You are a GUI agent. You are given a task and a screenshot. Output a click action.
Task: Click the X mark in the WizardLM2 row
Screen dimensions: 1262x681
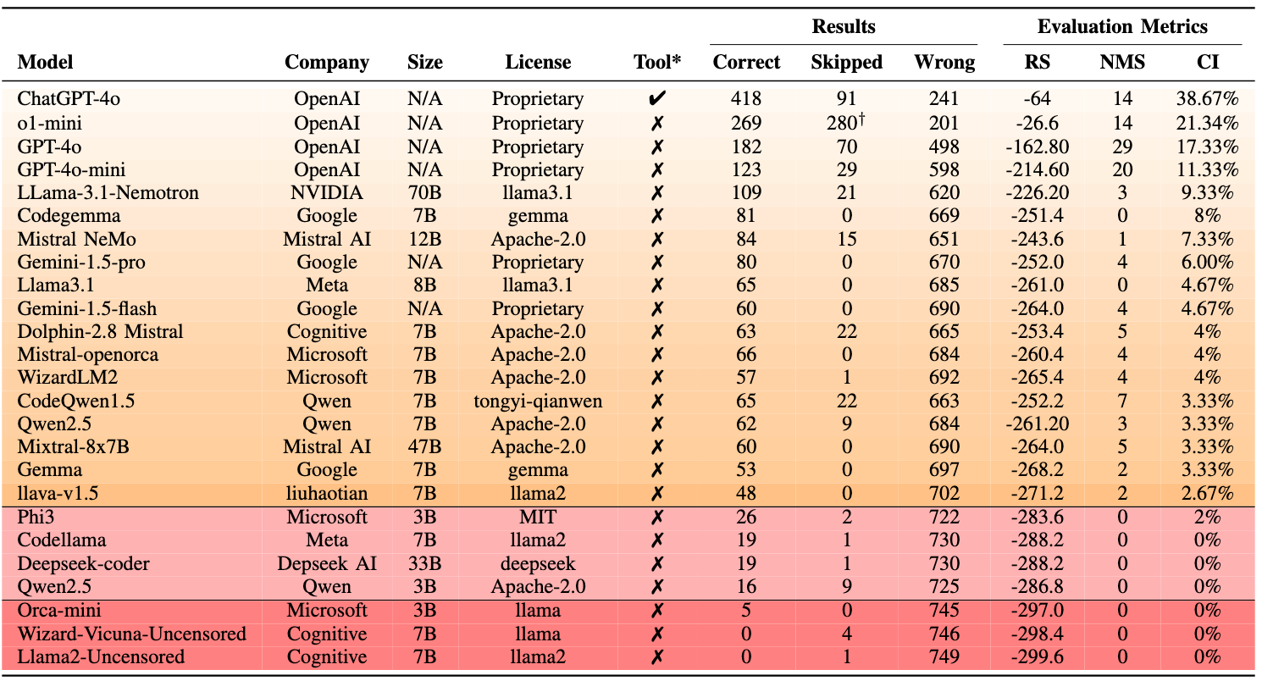[x=657, y=378]
